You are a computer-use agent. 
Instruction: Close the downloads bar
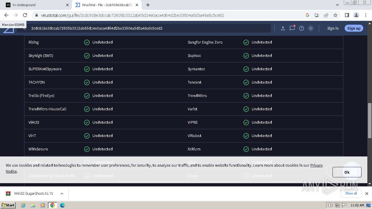[366, 194]
